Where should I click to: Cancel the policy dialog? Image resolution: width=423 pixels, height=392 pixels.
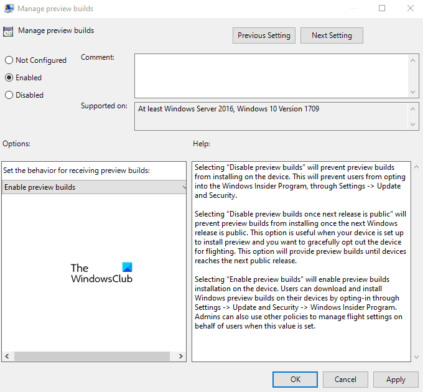tap(345, 380)
